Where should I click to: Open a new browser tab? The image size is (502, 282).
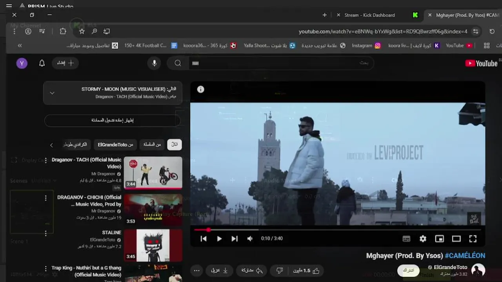pos(324,15)
